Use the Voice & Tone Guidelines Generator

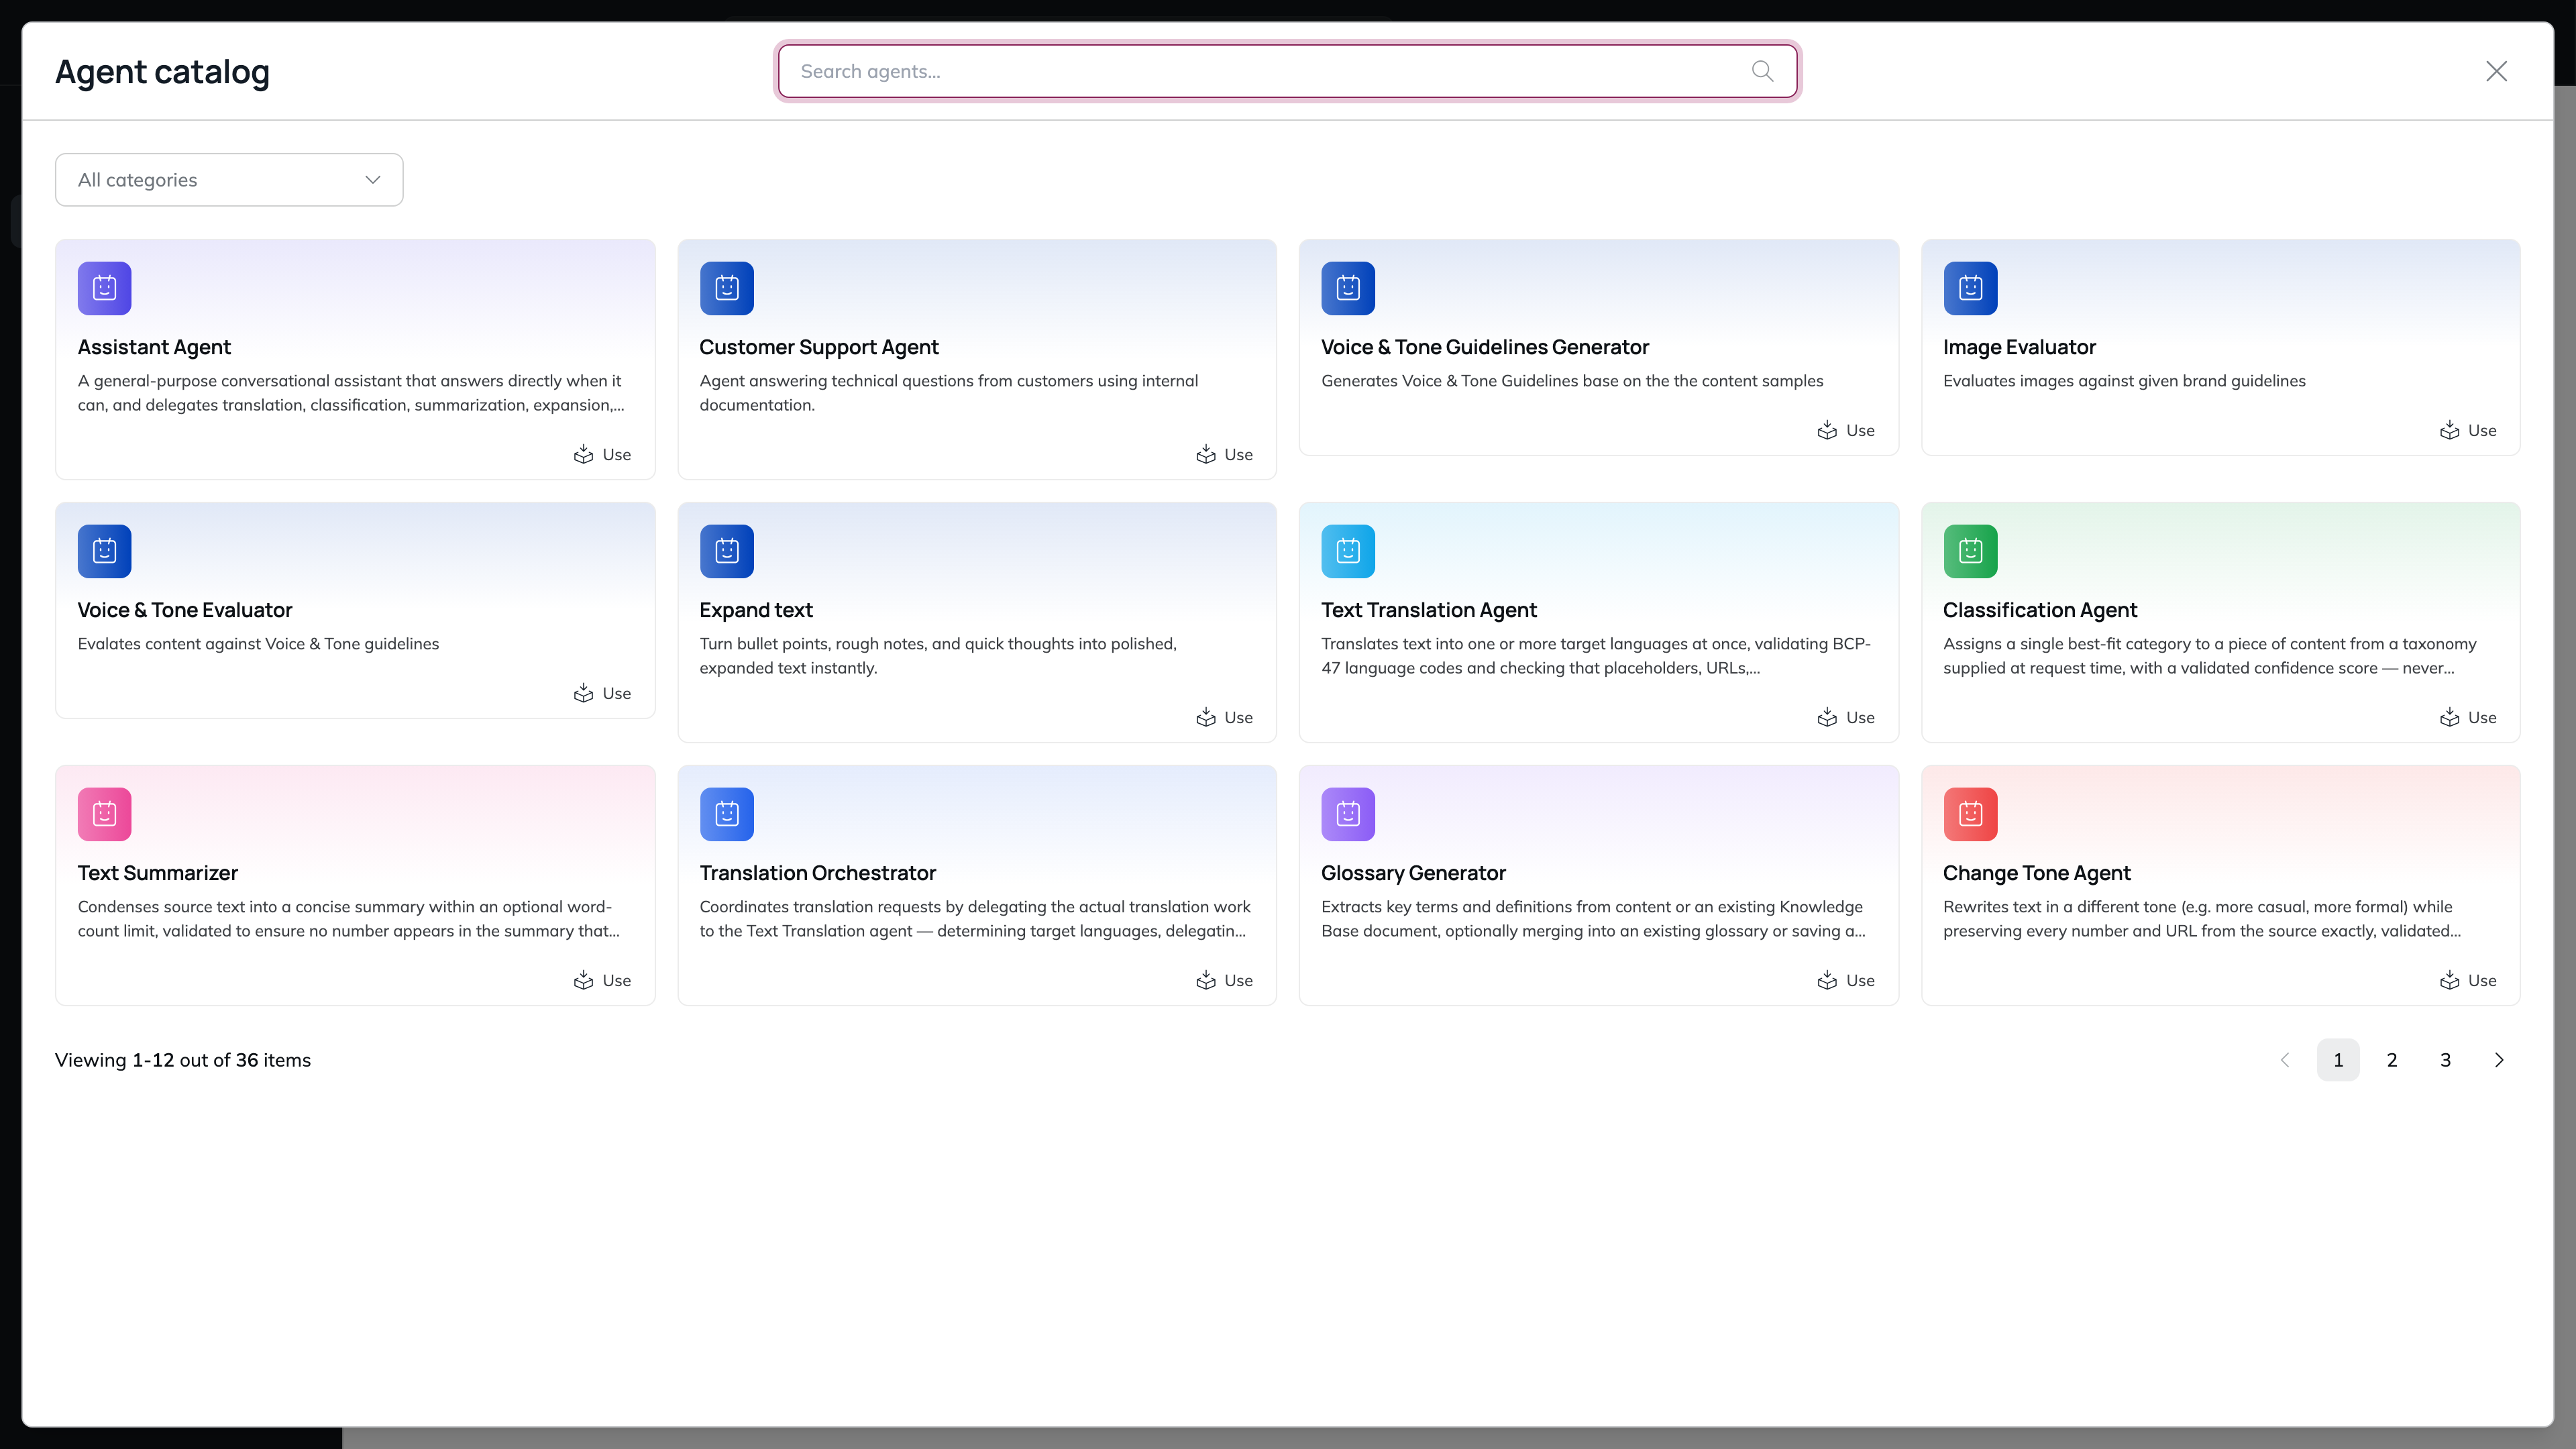[1846, 431]
